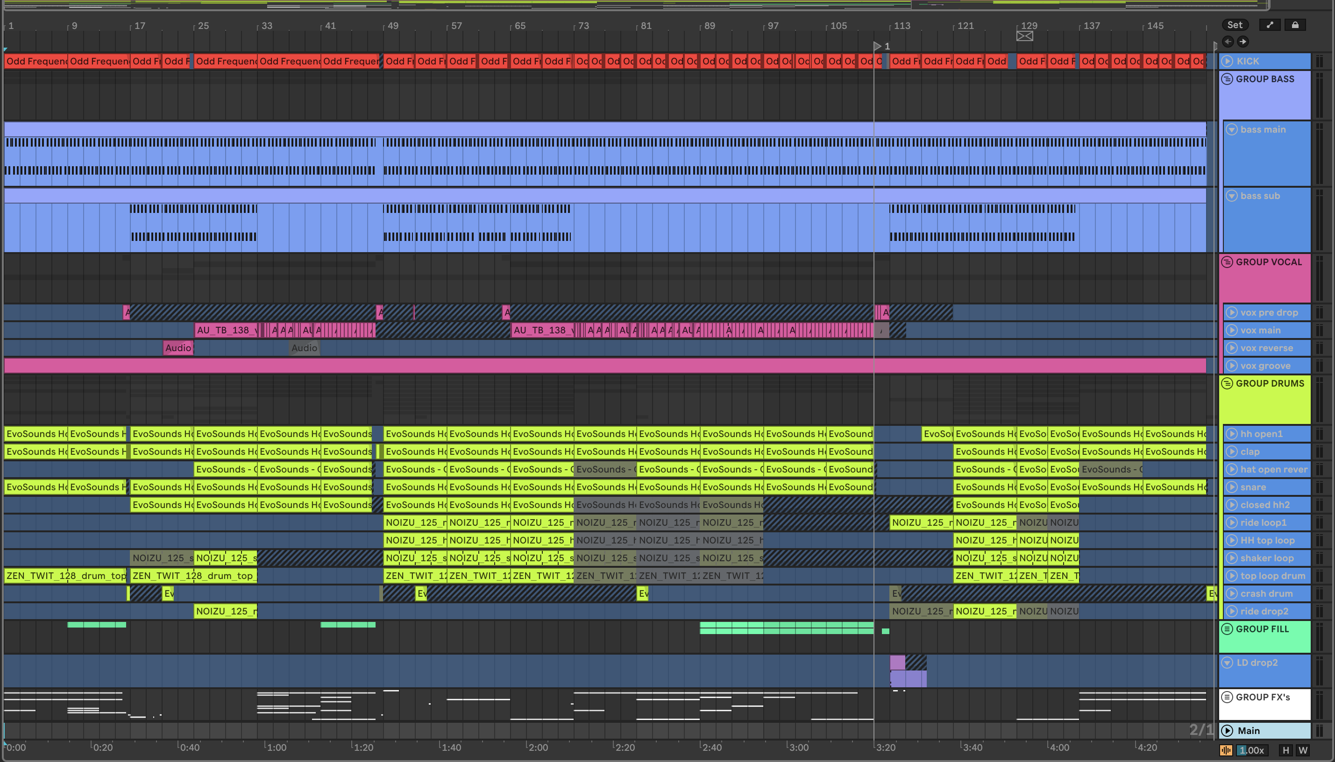Jump to the previous locator arrow

pyautogui.click(x=1228, y=42)
